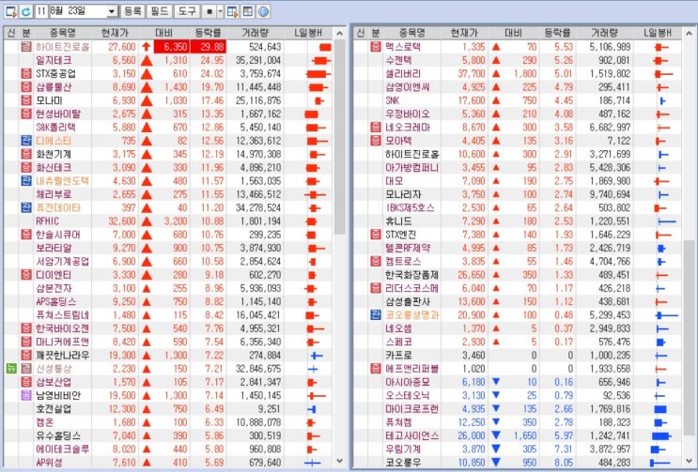Click the 필드 button in toolbar
The image size is (698, 472).
[x=159, y=11]
